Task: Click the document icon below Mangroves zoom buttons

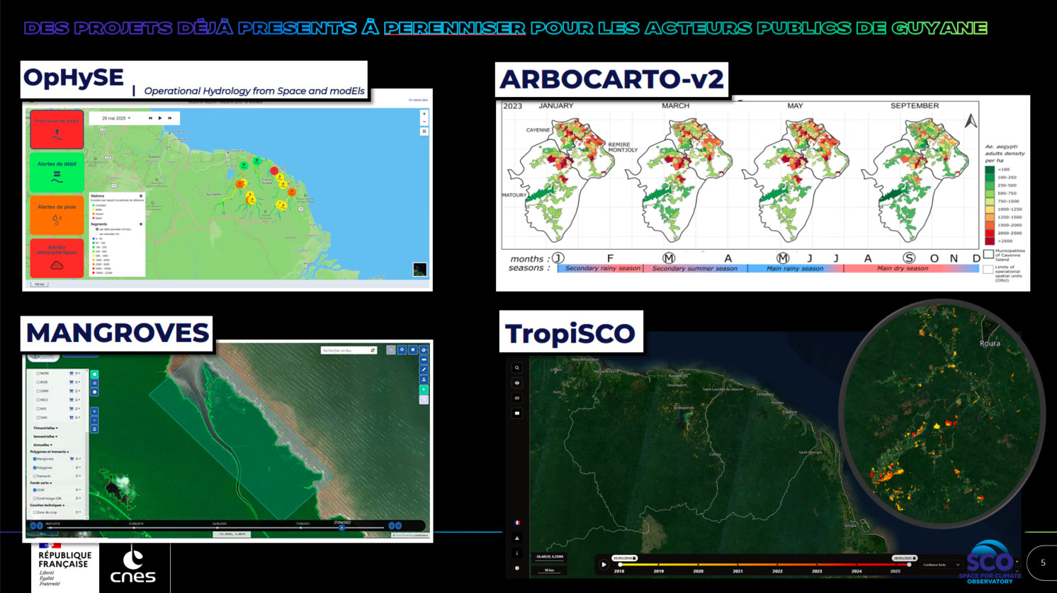Action: pyautogui.click(x=94, y=429)
